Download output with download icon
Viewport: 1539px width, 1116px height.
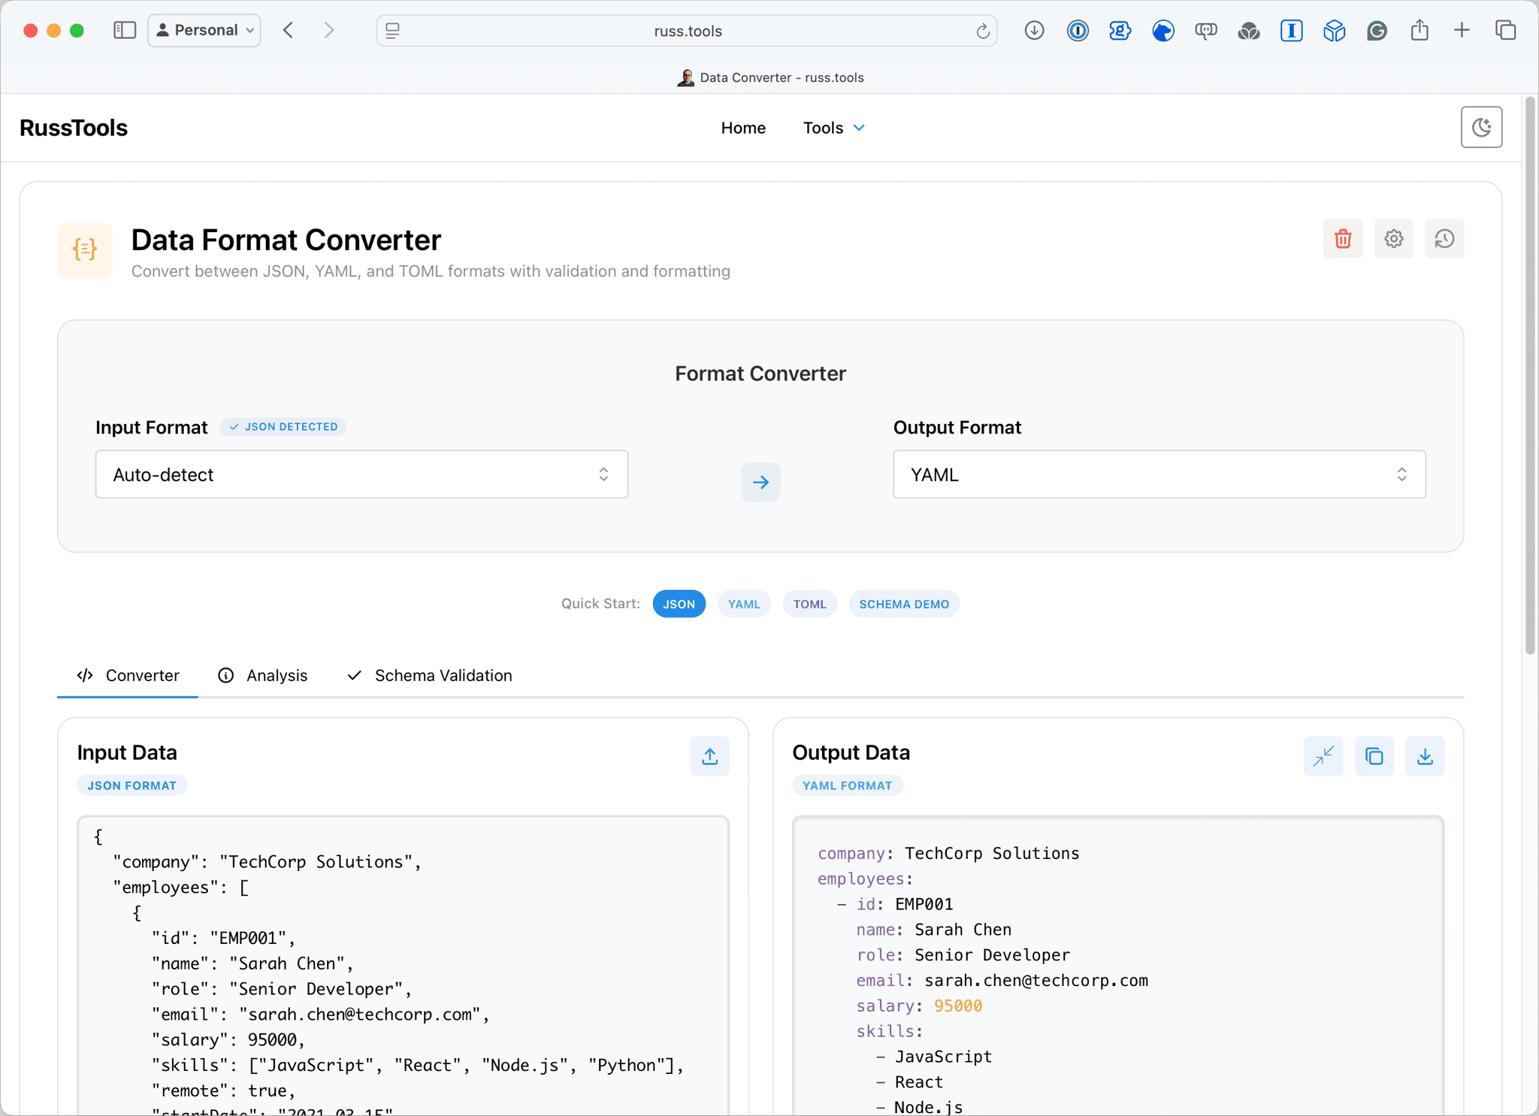click(x=1424, y=756)
